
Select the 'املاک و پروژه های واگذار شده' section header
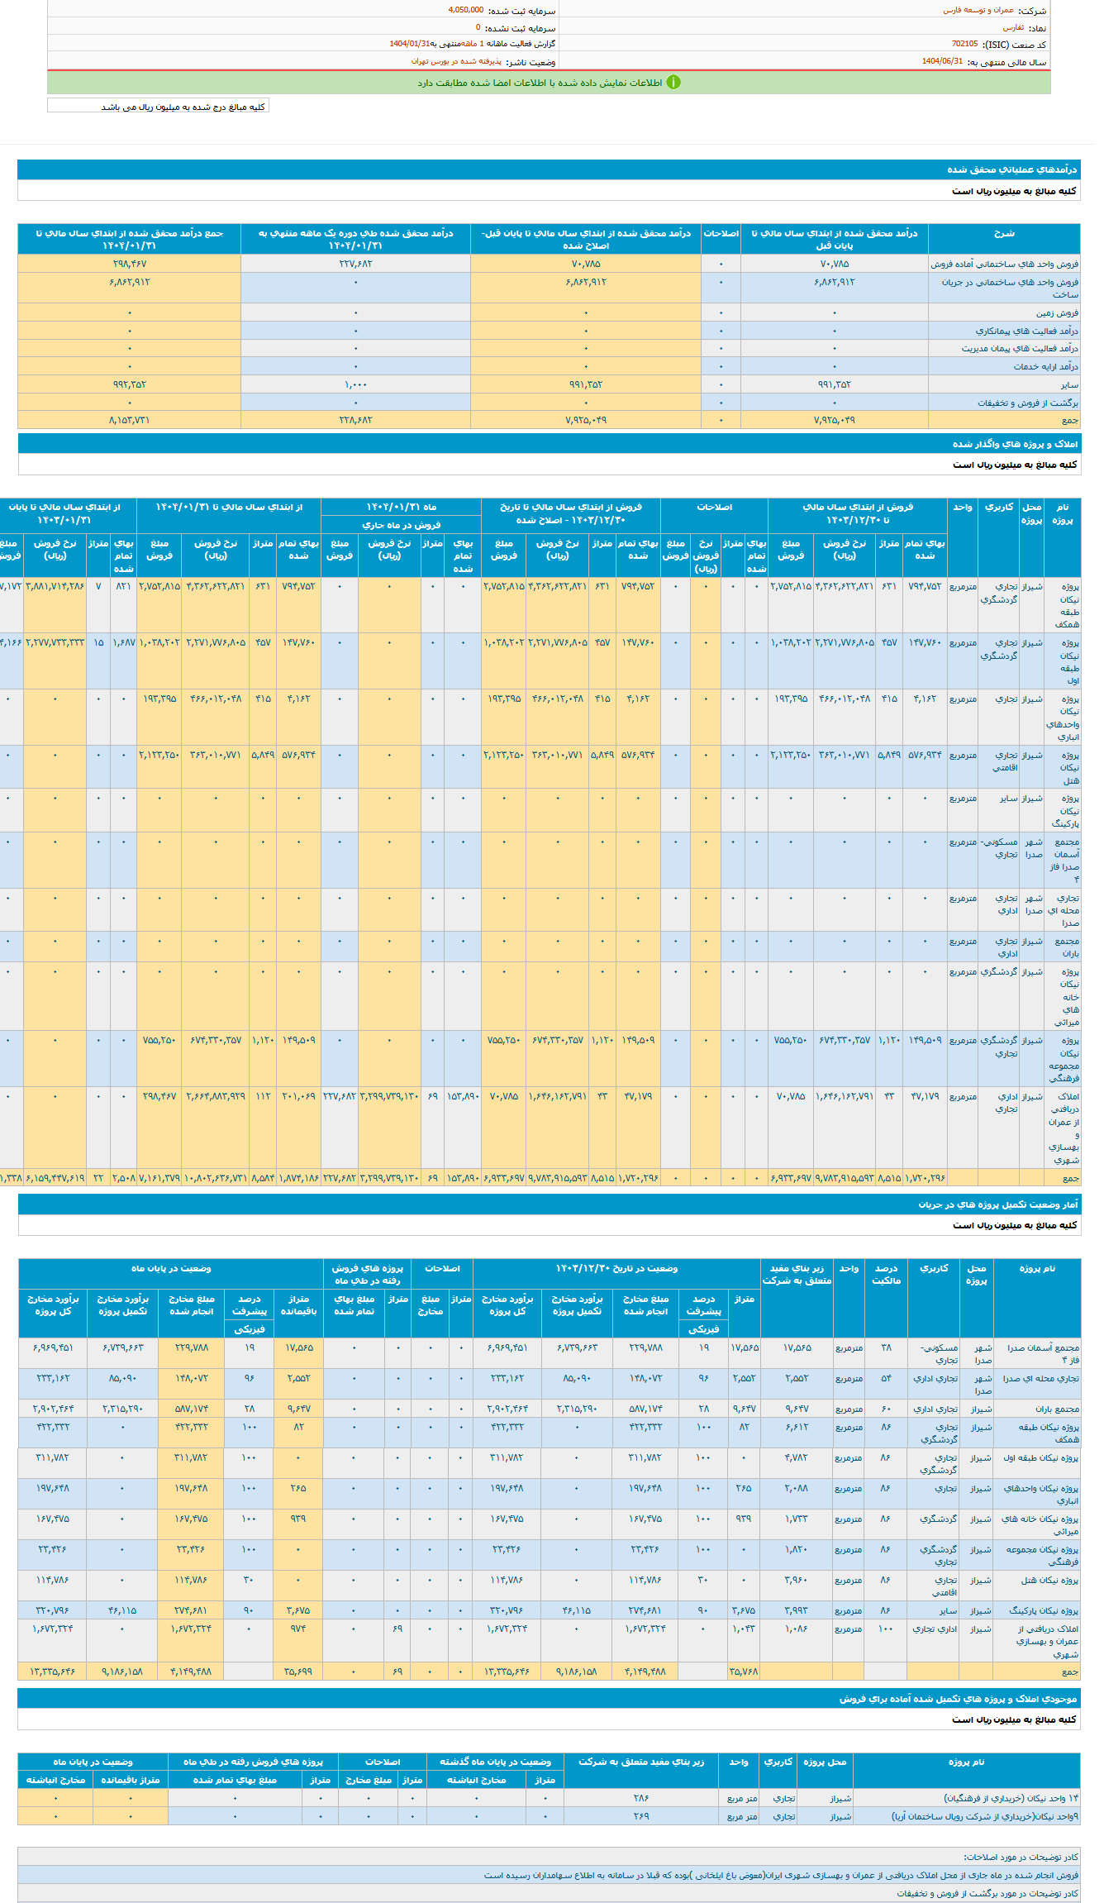point(1015,444)
